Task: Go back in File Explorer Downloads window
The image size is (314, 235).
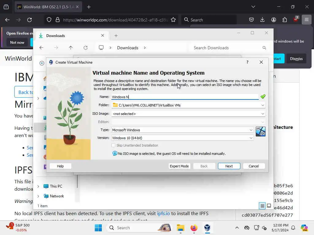Action: point(41,48)
